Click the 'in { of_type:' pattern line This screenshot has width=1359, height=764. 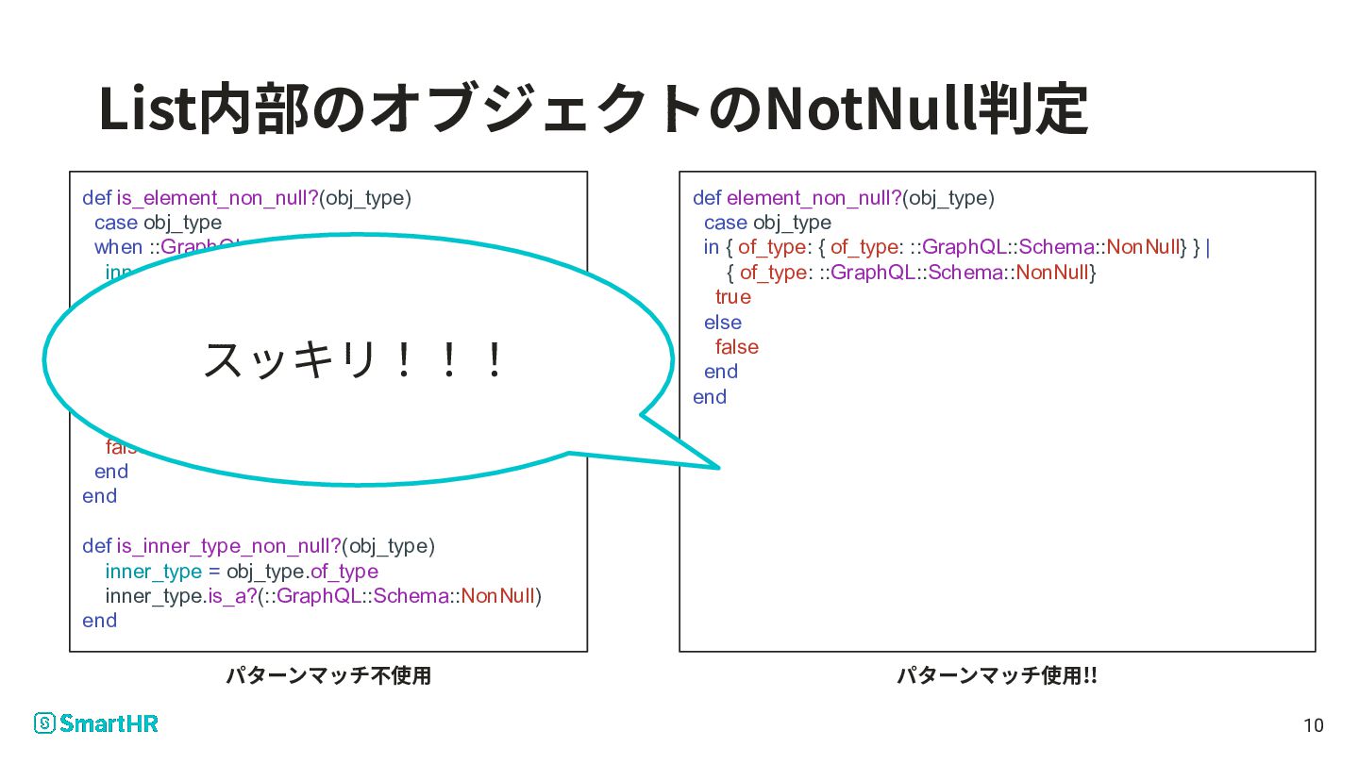tap(958, 247)
